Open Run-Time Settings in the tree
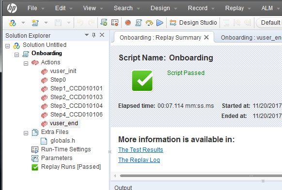The width and height of the screenshot is (282, 190). click(x=66, y=149)
